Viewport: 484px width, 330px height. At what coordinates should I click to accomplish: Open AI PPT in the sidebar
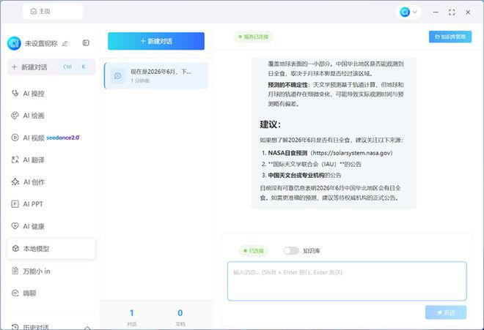51,204
